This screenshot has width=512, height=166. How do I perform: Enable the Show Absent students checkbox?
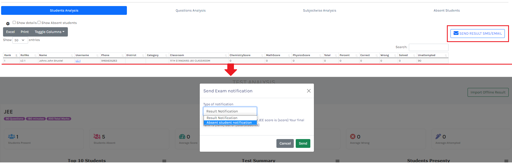[39, 23]
